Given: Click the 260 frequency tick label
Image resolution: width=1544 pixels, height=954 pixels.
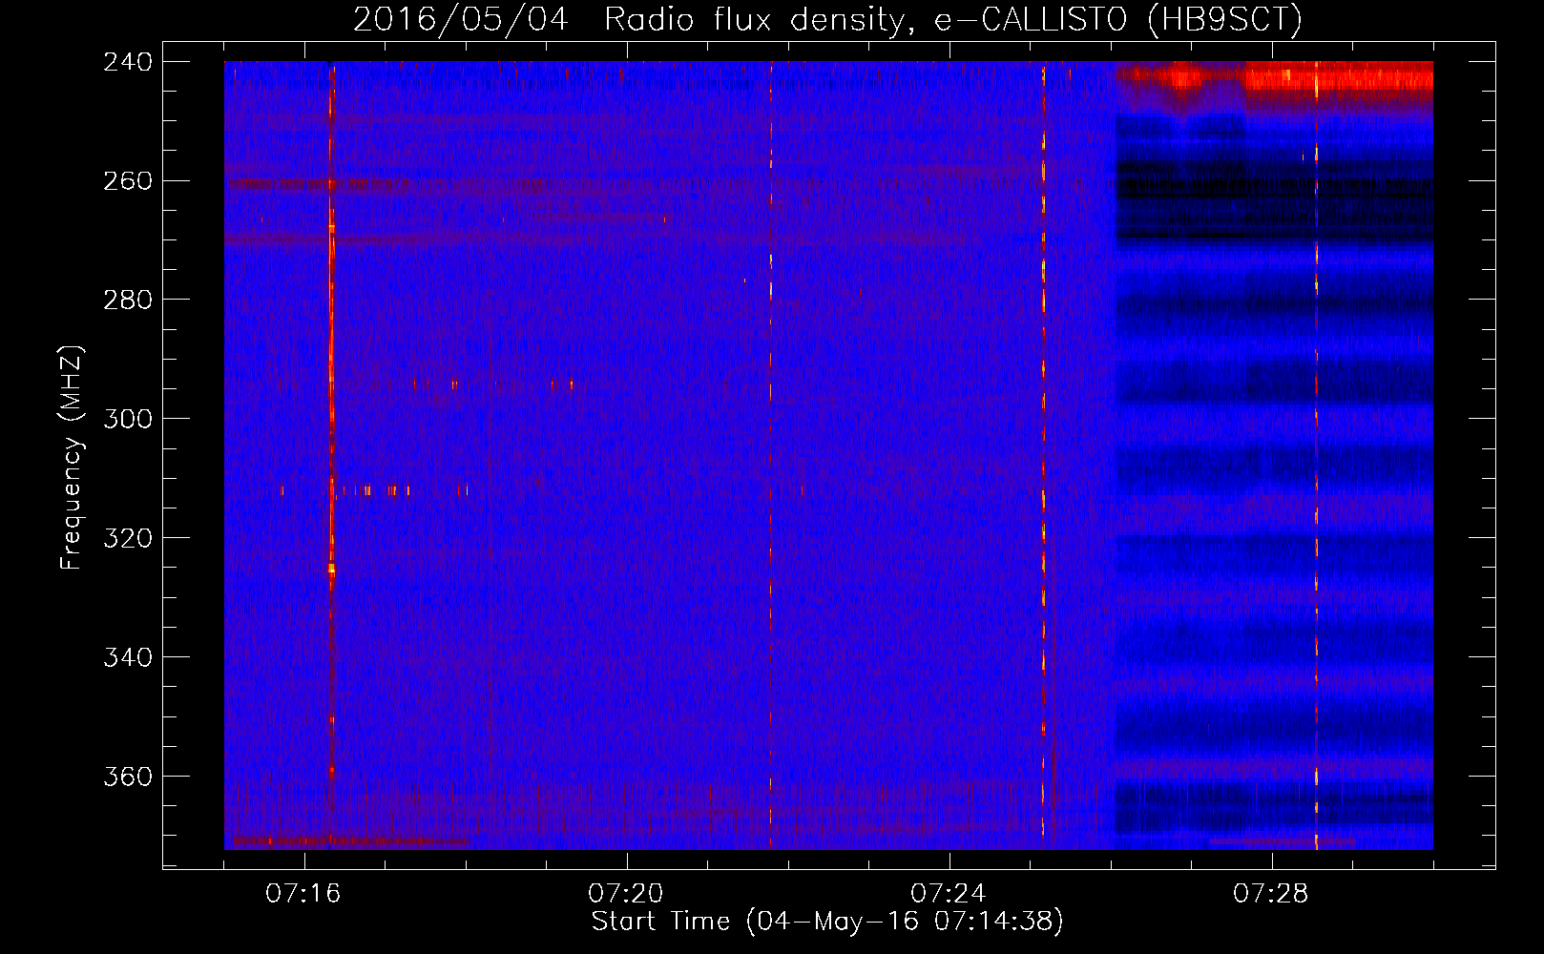Looking at the screenshot, I should (128, 181).
